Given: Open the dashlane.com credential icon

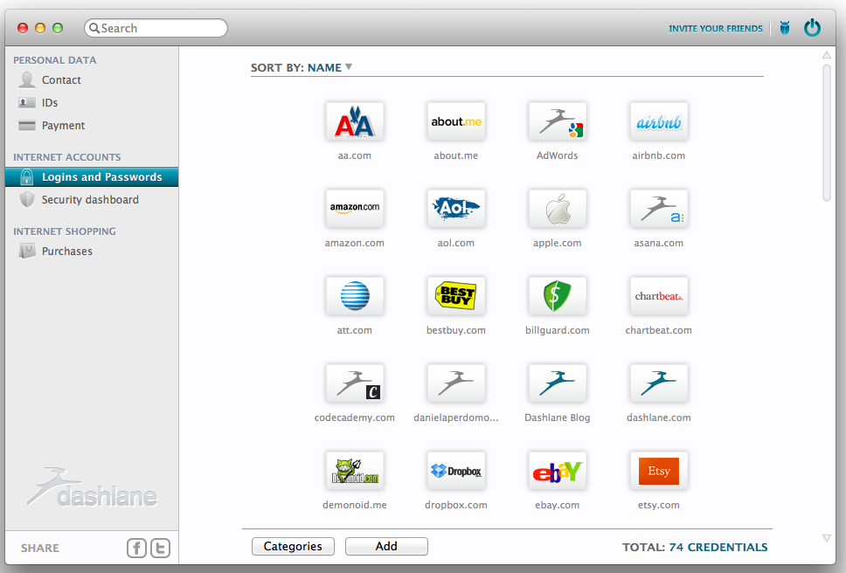Looking at the screenshot, I should tap(659, 383).
